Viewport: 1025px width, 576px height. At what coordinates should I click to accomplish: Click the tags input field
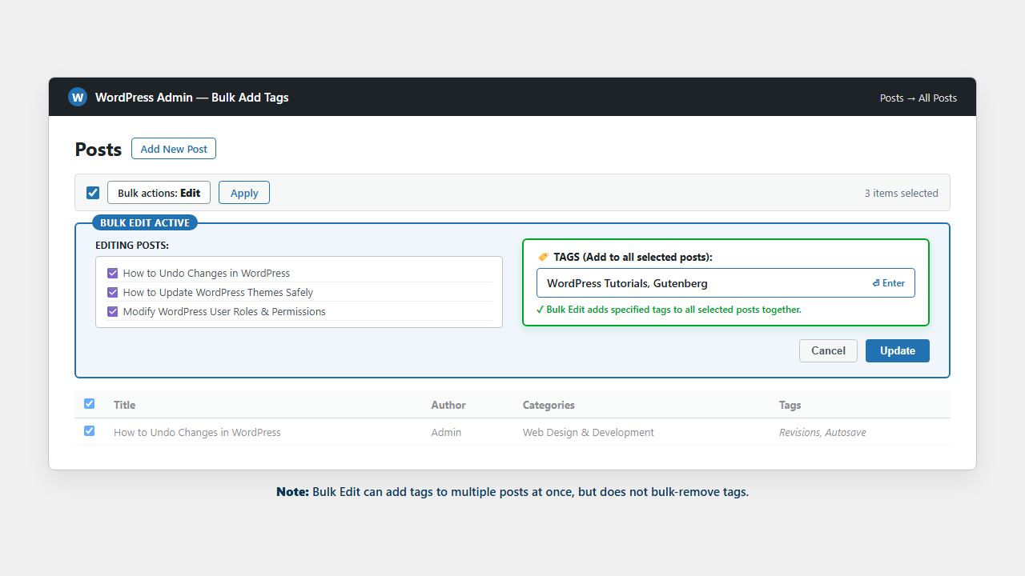[x=726, y=283]
